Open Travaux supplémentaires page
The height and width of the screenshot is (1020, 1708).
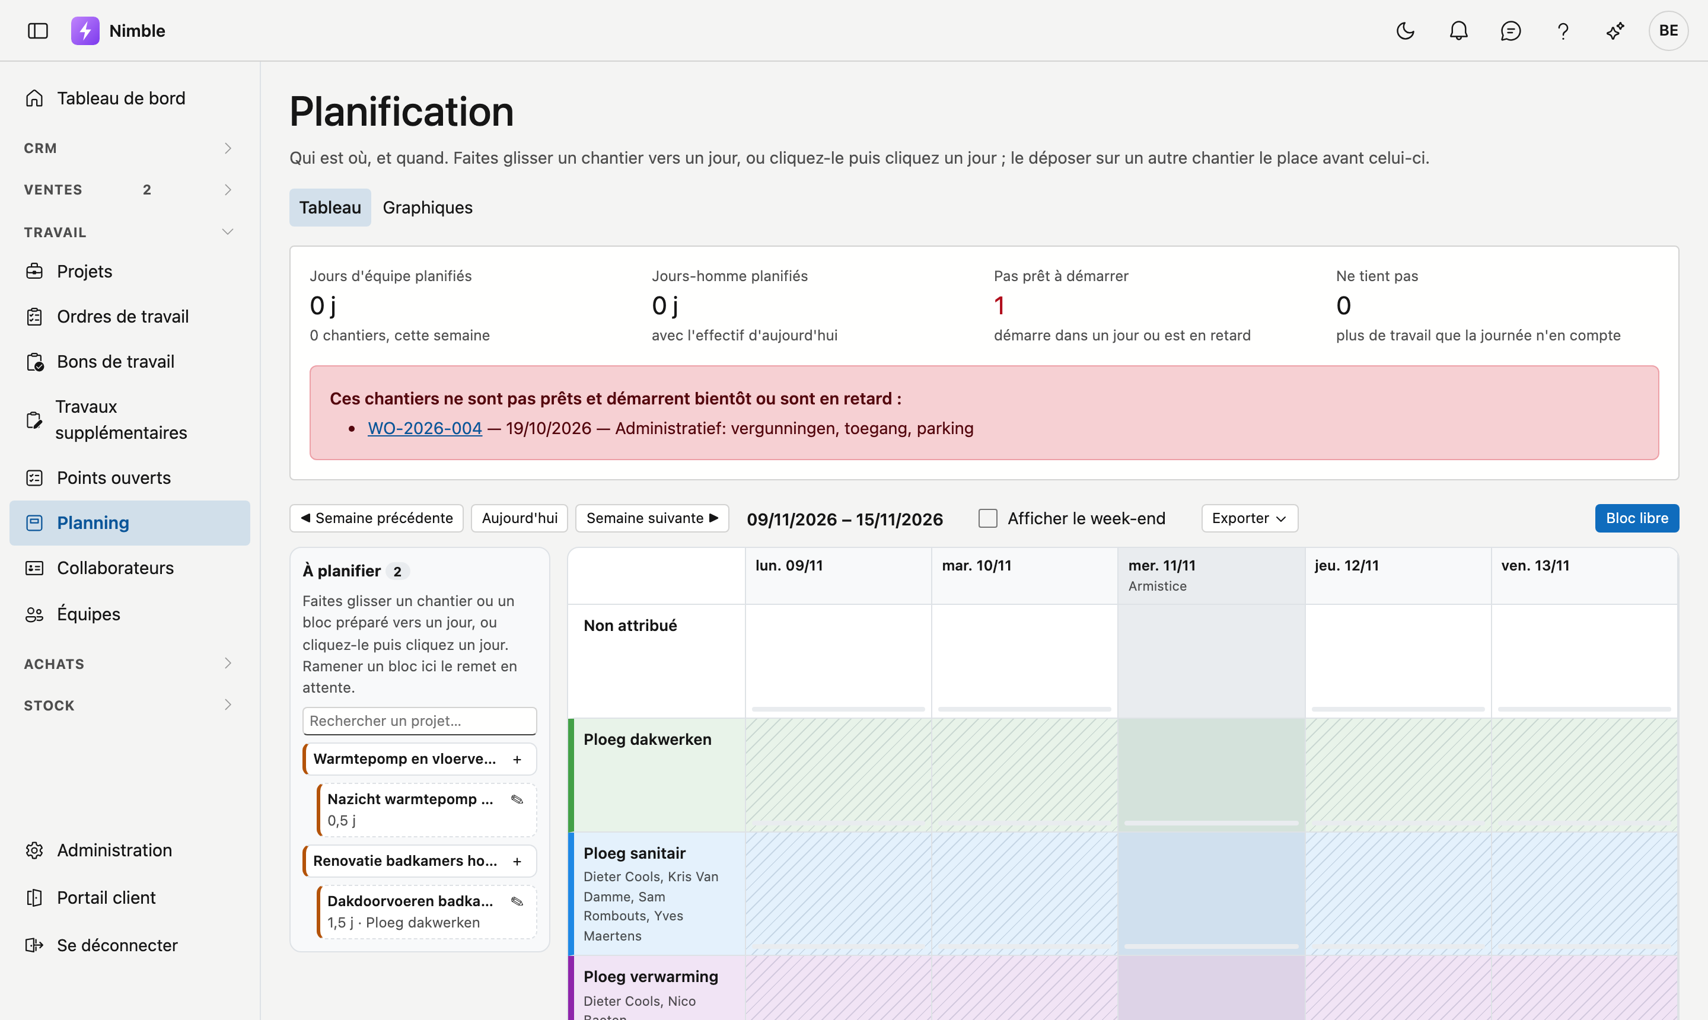pyautogui.click(x=130, y=420)
